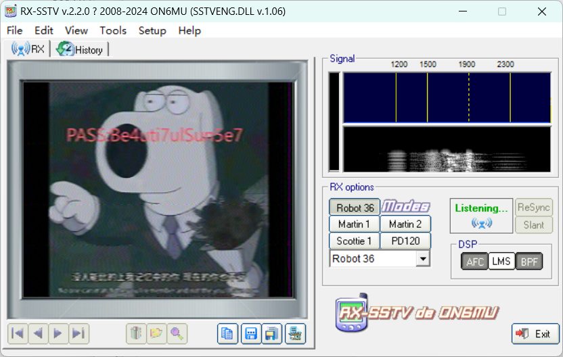Click the 2300 frequency label
This screenshot has width=563, height=357.
click(x=505, y=65)
